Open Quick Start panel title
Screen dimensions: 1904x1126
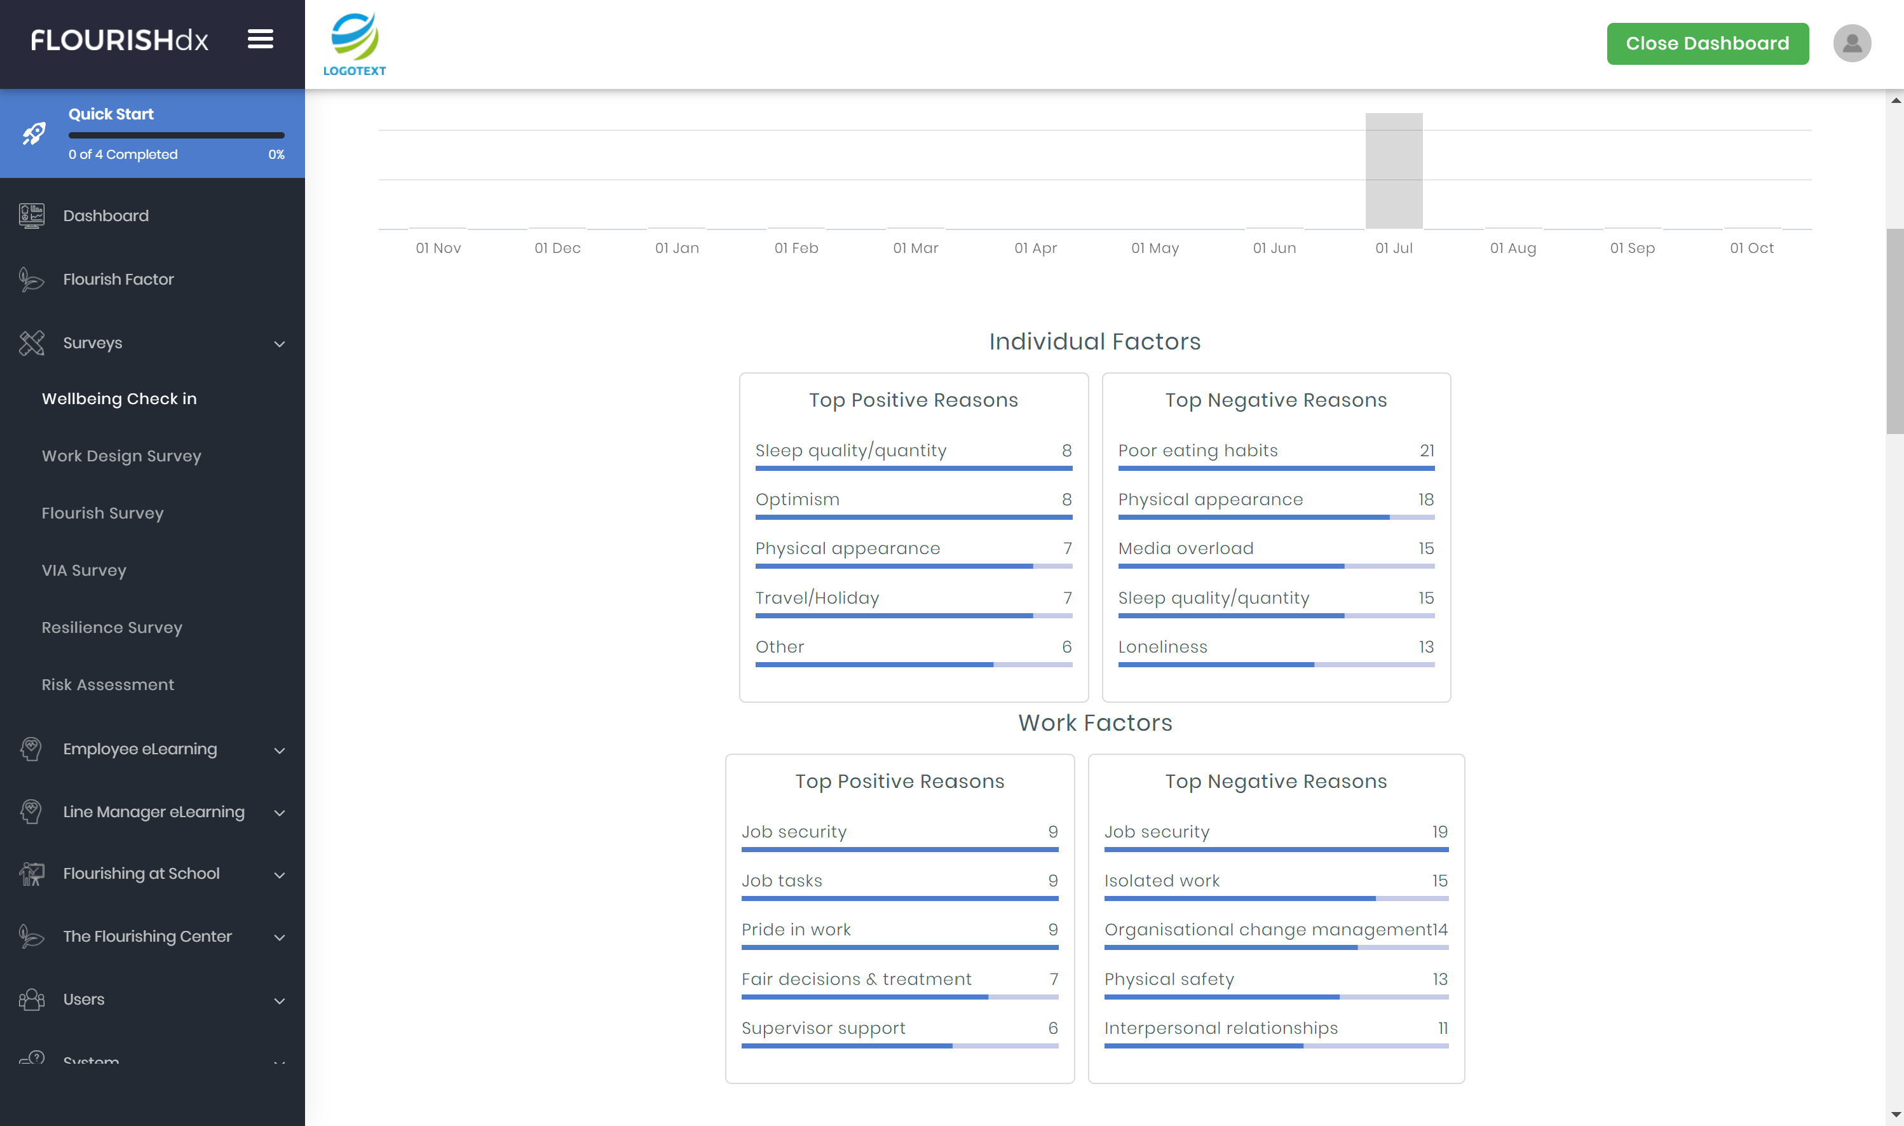tap(111, 114)
